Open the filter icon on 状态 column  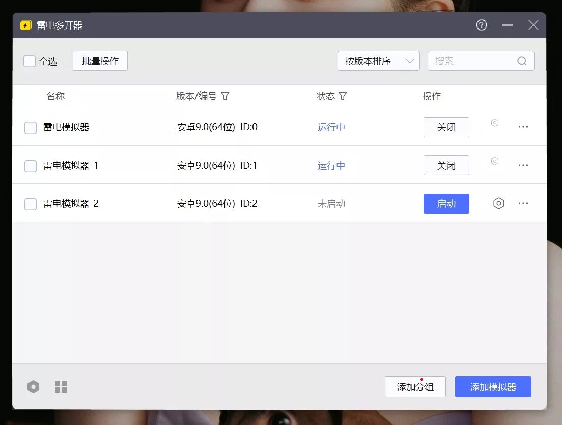[x=343, y=96]
